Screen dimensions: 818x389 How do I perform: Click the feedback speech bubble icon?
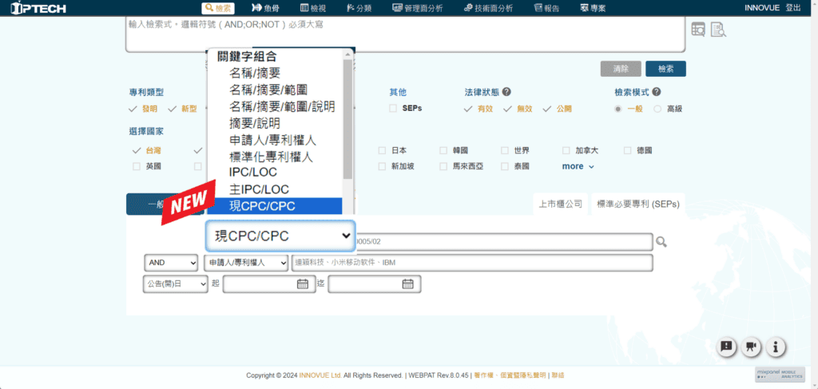[x=726, y=347]
